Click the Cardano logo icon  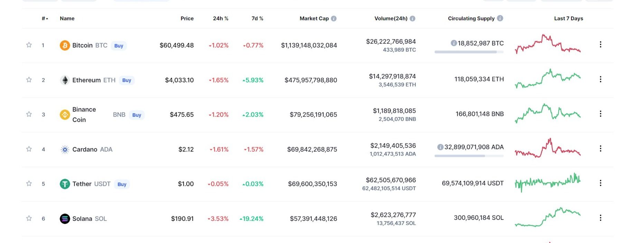pos(65,149)
